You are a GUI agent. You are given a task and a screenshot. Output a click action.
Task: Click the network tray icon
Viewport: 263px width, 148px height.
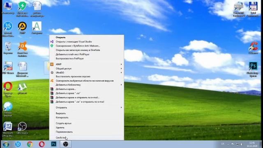[x=238, y=144]
